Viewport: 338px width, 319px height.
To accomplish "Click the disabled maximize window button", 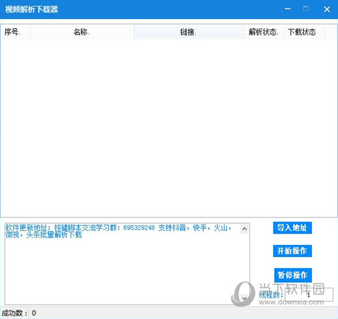I will [305, 9].
